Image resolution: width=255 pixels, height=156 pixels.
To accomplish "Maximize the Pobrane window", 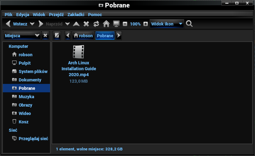I will (x=237, y=3).
